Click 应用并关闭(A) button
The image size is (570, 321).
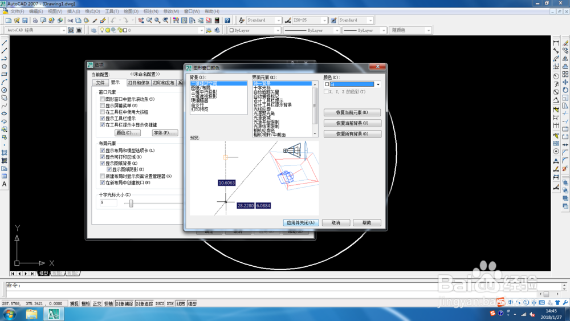click(x=300, y=222)
